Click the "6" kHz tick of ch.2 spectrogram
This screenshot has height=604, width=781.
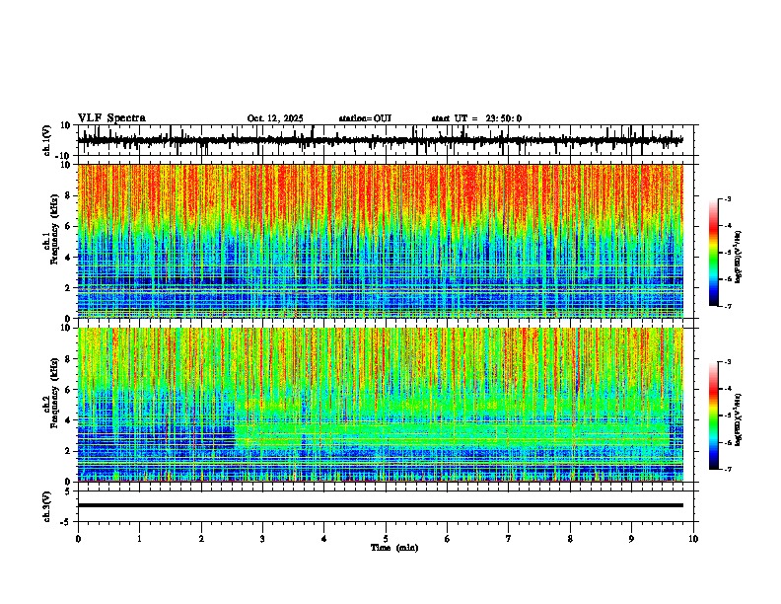pos(69,389)
